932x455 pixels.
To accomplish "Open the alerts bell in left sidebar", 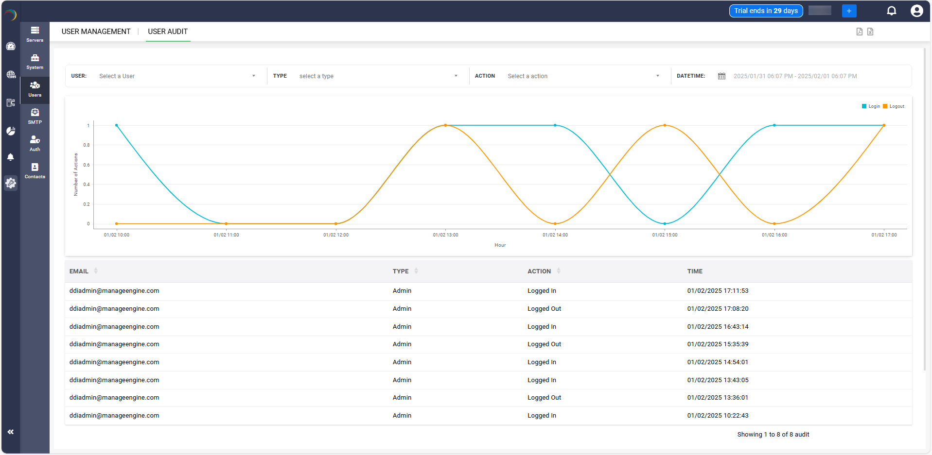I will click(x=11, y=157).
